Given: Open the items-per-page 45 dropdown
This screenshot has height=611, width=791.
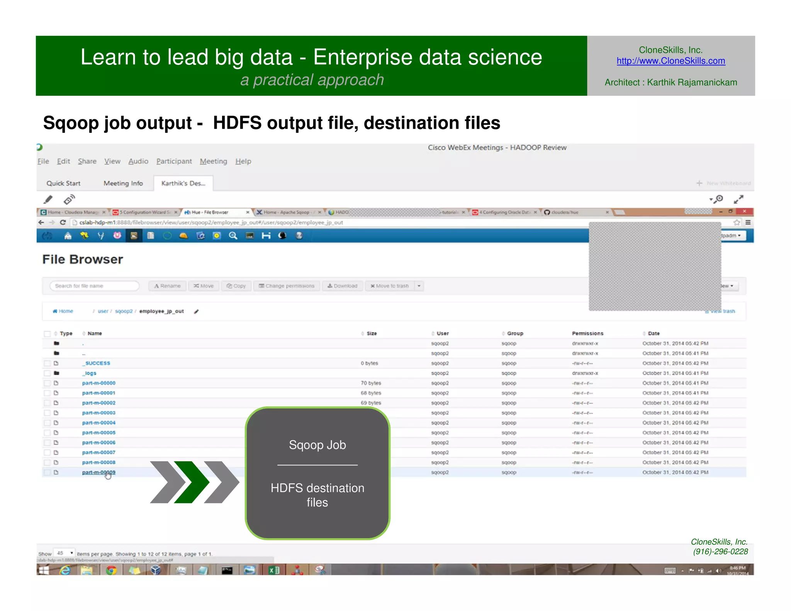Looking at the screenshot, I should tap(65, 553).
